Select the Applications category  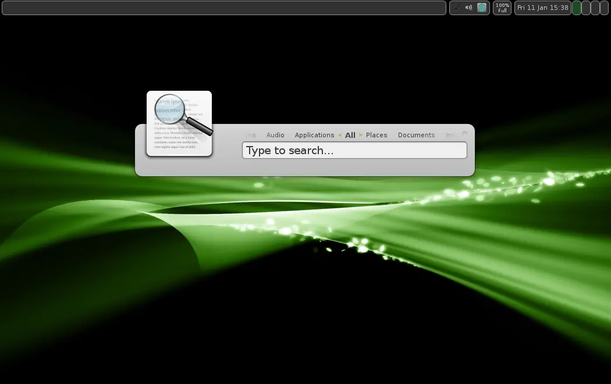tap(314, 135)
